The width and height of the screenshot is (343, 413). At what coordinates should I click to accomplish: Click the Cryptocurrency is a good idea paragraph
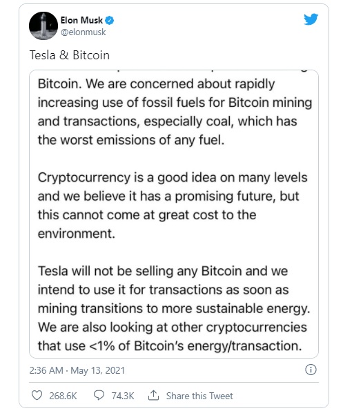[173, 205]
